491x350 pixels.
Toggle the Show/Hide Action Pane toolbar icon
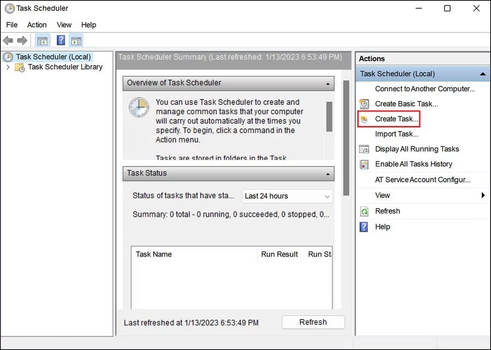tap(76, 40)
